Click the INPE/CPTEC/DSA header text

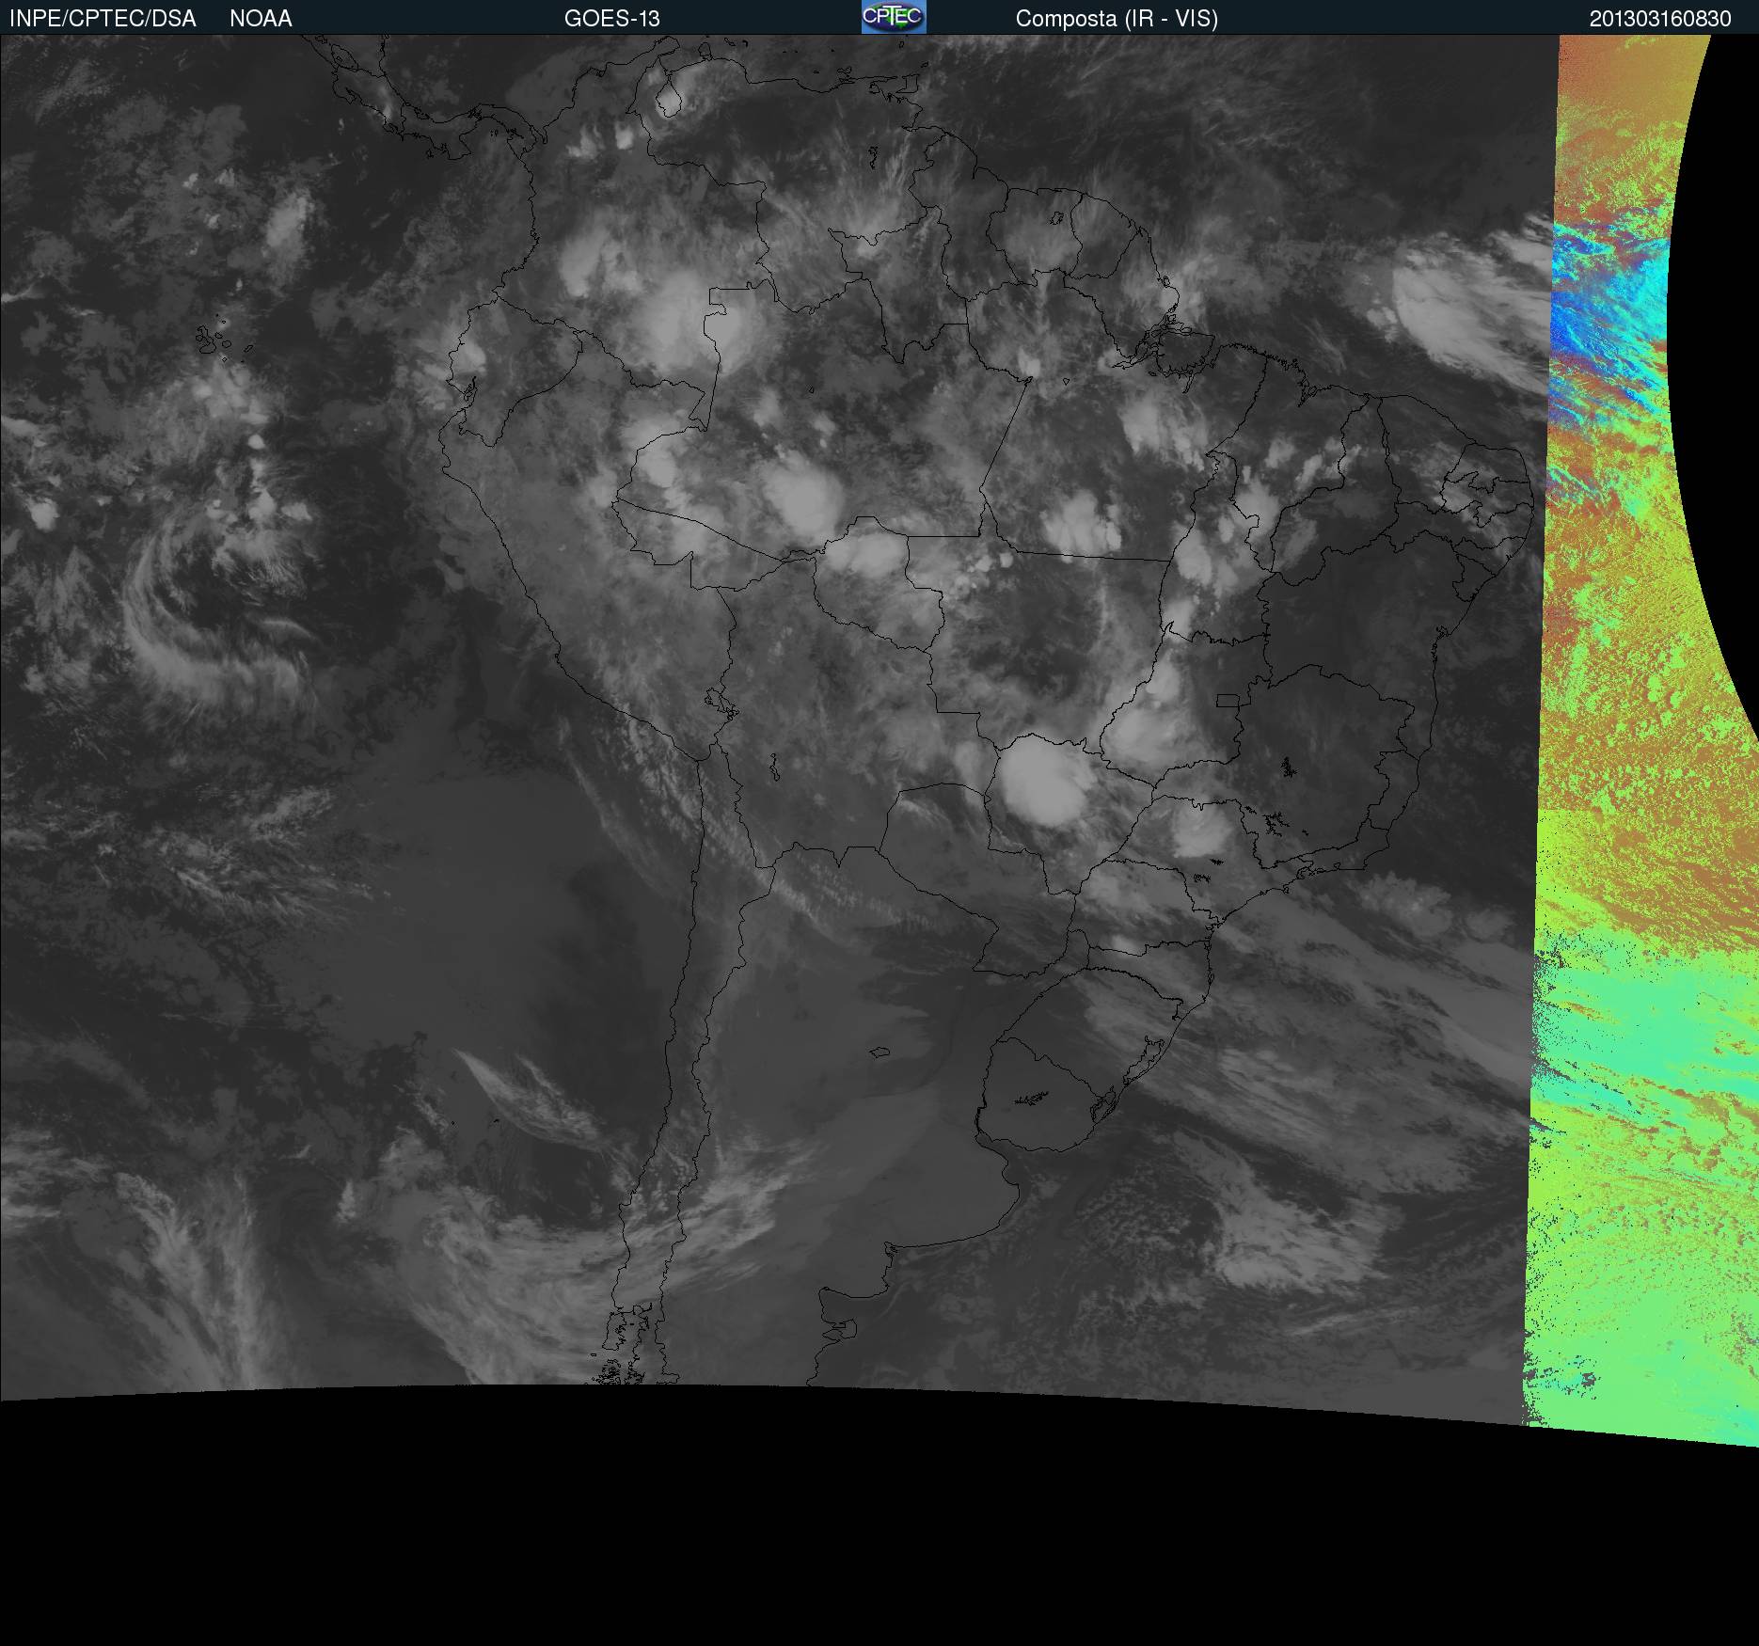click(103, 19)
